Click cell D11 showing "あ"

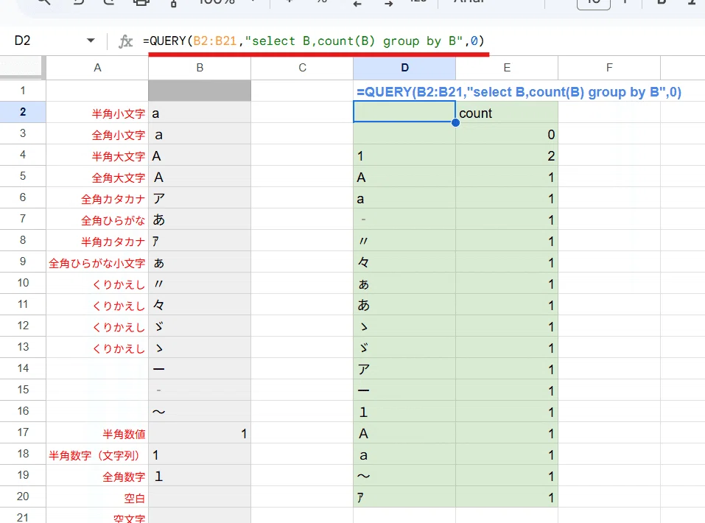(x=404, y=304)
